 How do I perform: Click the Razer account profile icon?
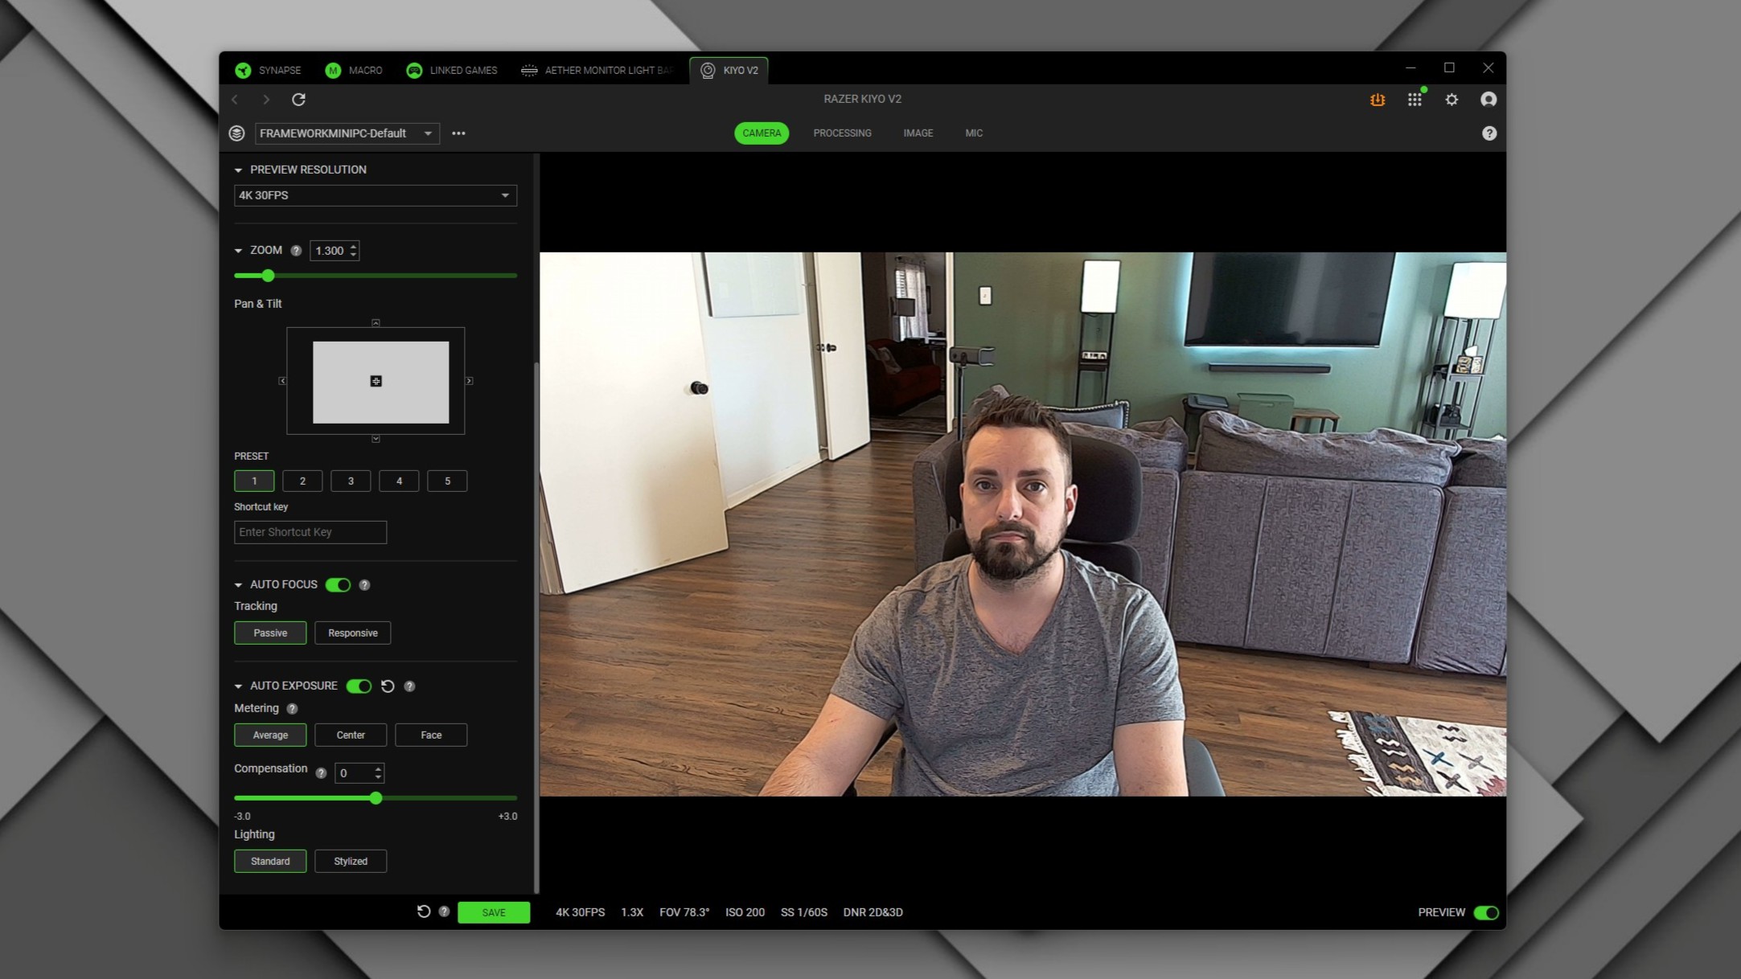click(x=1488, y=100)
